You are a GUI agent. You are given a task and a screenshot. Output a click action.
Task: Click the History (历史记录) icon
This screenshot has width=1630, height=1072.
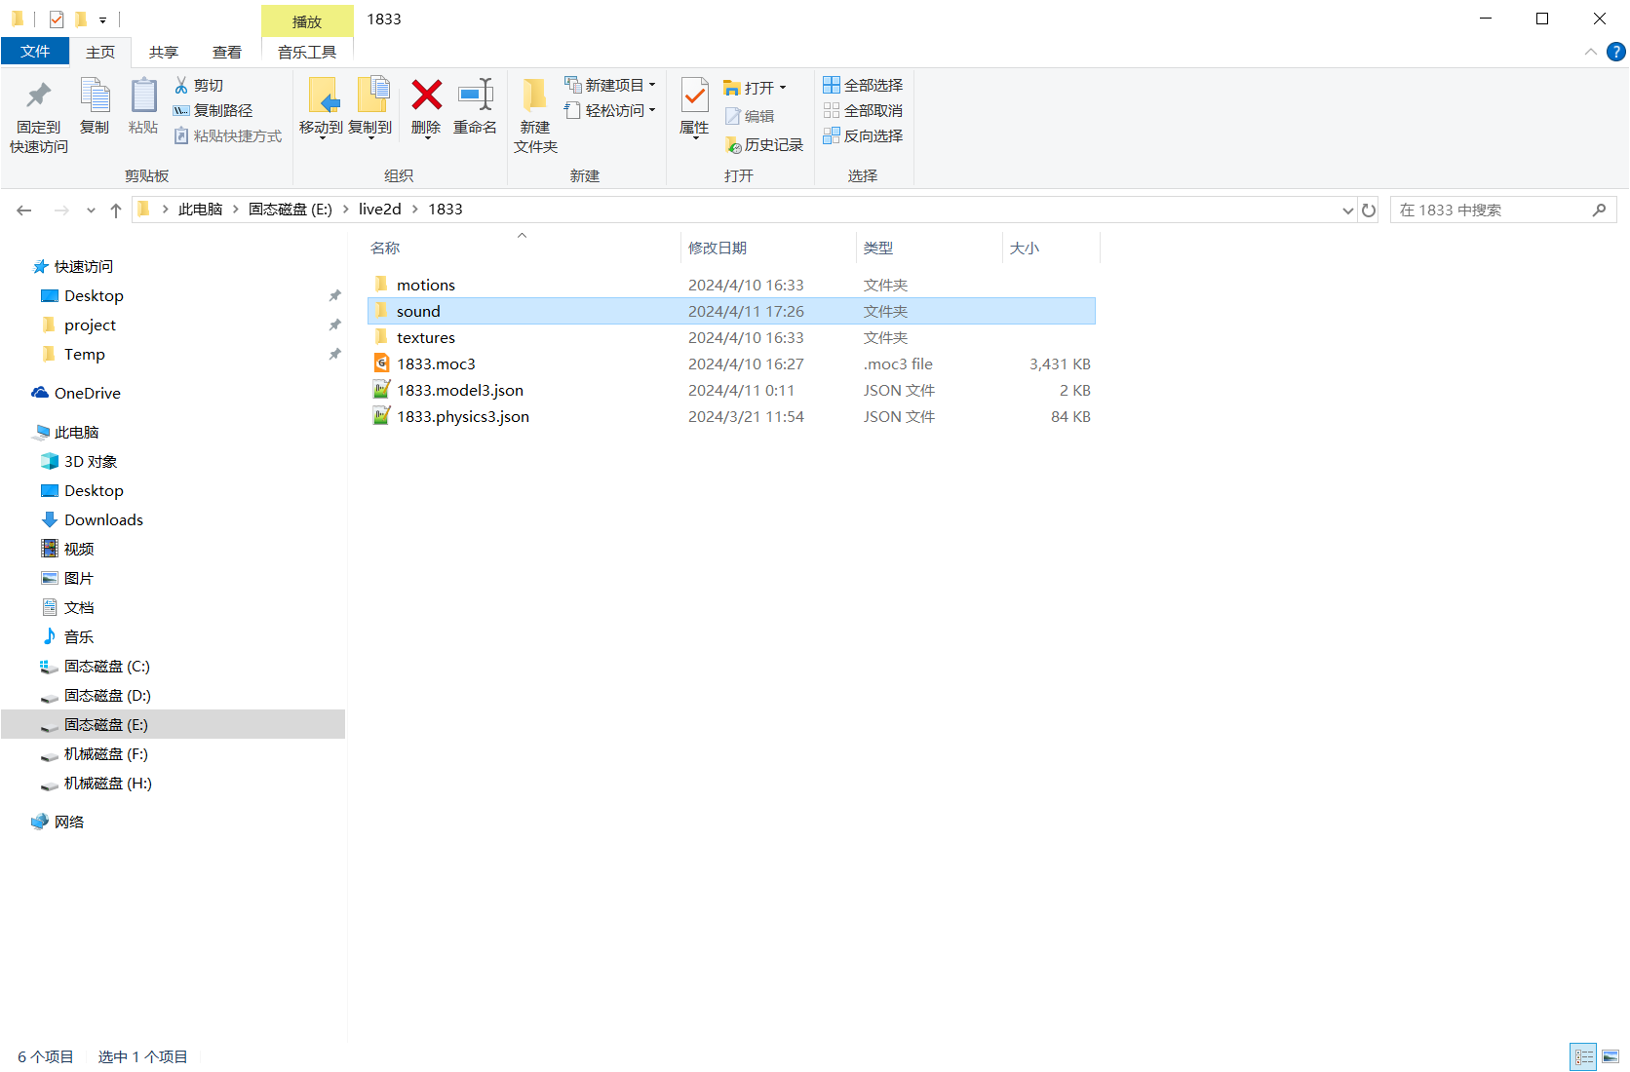[x=733, y=145]
